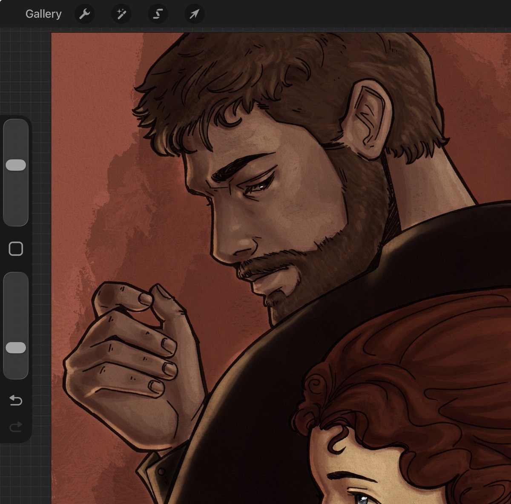Adjust the brush opacity slider handle

point(16,348)
